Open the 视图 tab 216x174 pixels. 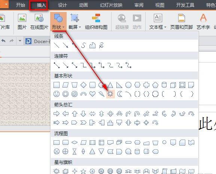(159, 5)
